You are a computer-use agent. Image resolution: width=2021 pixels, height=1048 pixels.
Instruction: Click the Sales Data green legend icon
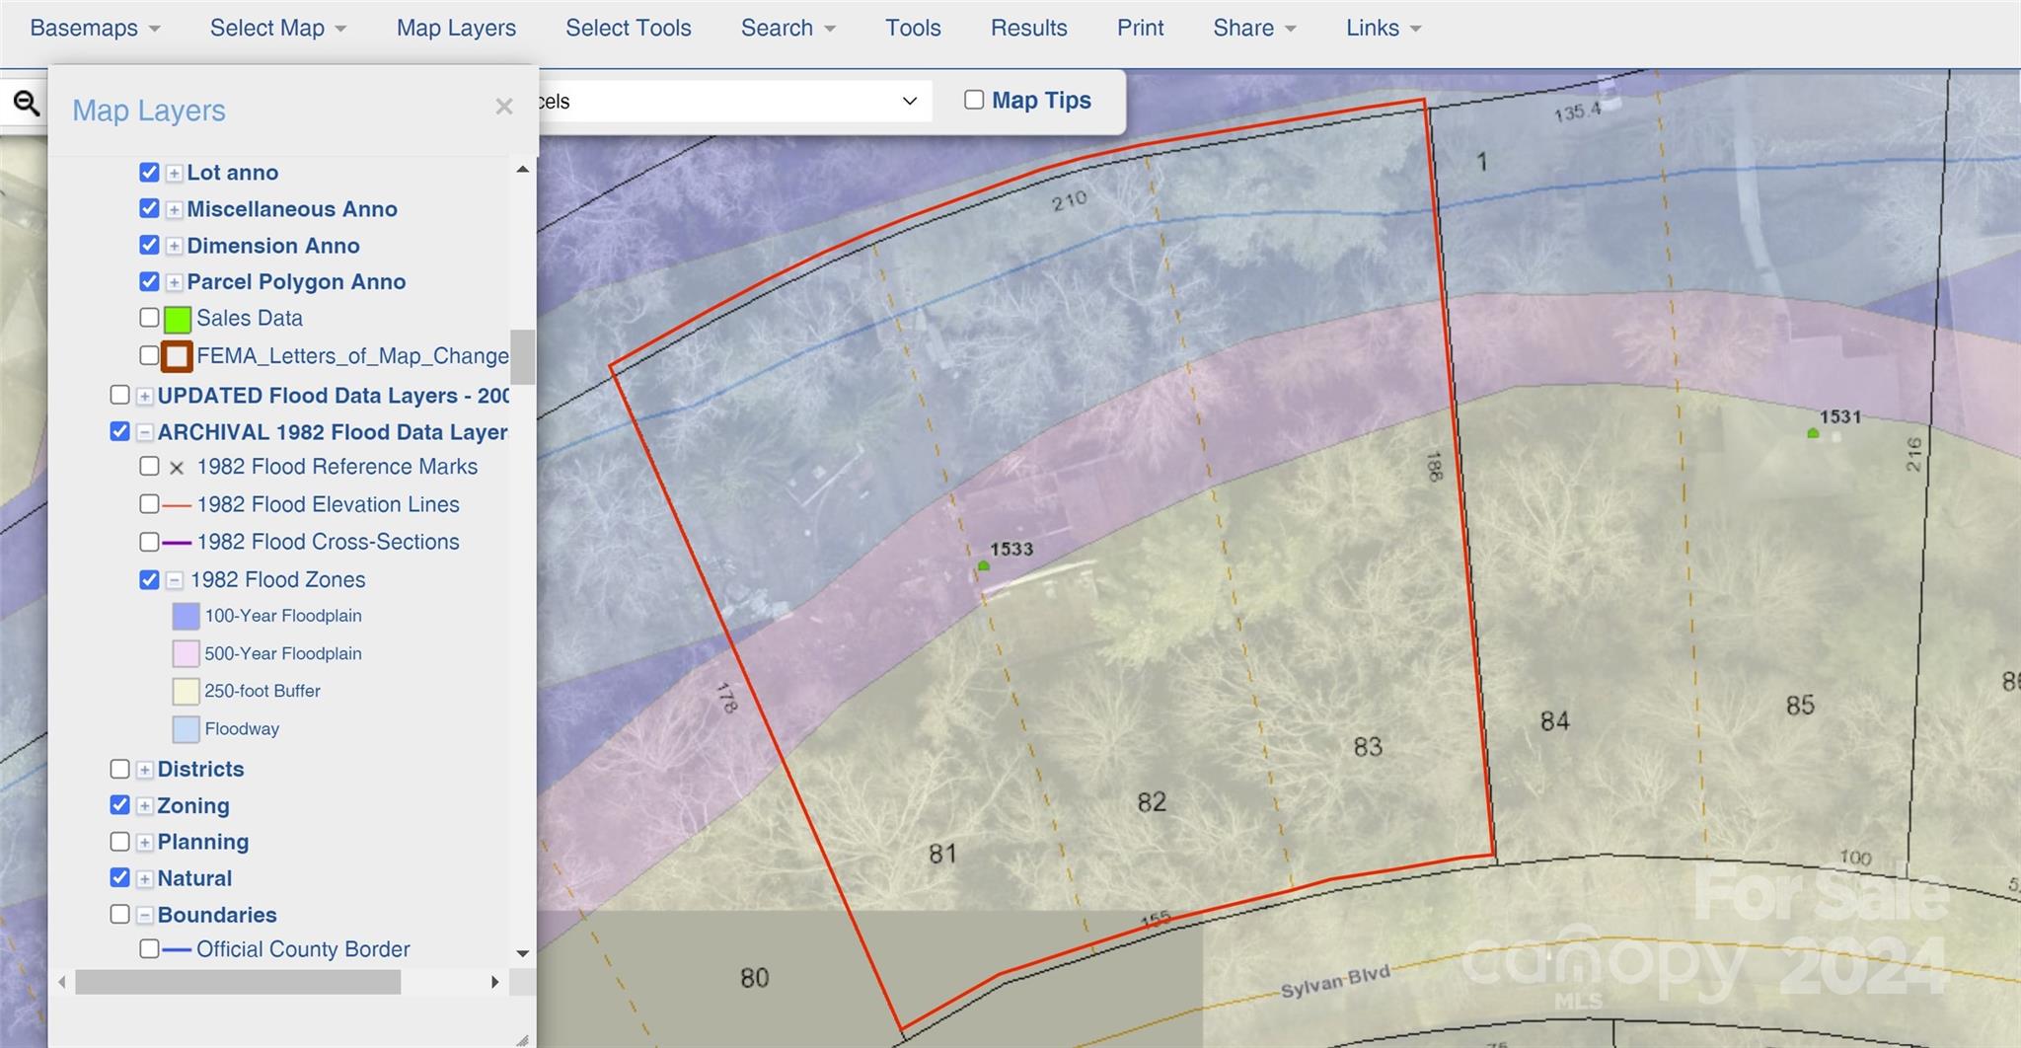tap(178, 319)
